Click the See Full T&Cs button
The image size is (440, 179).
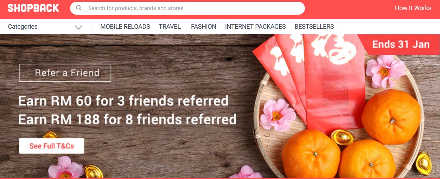coord(52,146)
